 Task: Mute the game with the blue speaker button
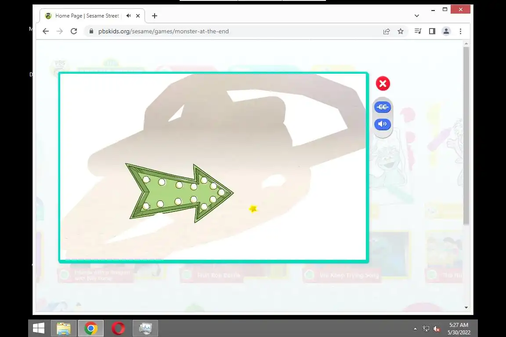[x=383, y=124]
